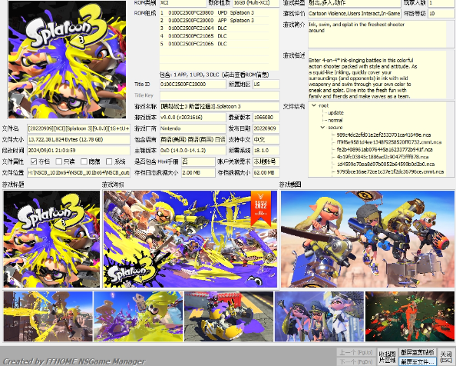The image size is (456, 366).
Task: Collapse the secure folder tree node
Action: pyautogui.click(x=322, y=127)
